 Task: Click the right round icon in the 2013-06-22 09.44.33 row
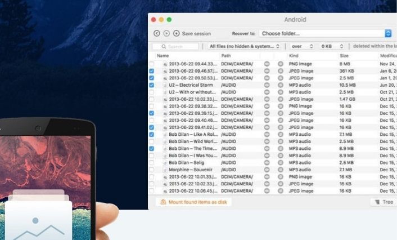point(281,64)
